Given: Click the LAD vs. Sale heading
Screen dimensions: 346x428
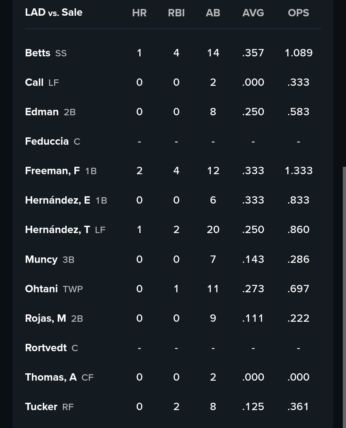Looking at the screenshot, I should click(54, 12).
